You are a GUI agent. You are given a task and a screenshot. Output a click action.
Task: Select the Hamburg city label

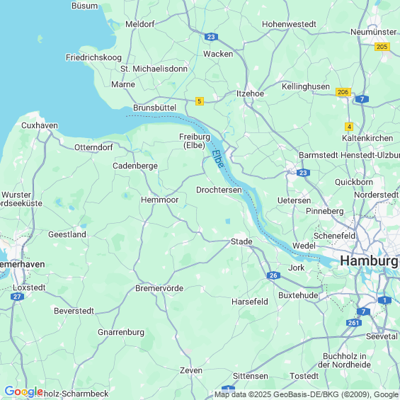tap(370, 261)
